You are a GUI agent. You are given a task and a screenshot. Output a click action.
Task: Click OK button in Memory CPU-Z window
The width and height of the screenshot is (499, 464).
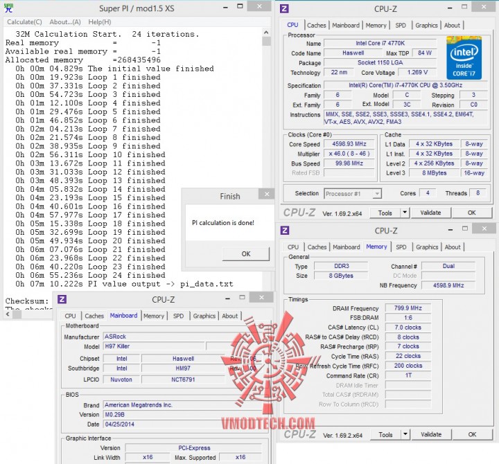[472, 434]
